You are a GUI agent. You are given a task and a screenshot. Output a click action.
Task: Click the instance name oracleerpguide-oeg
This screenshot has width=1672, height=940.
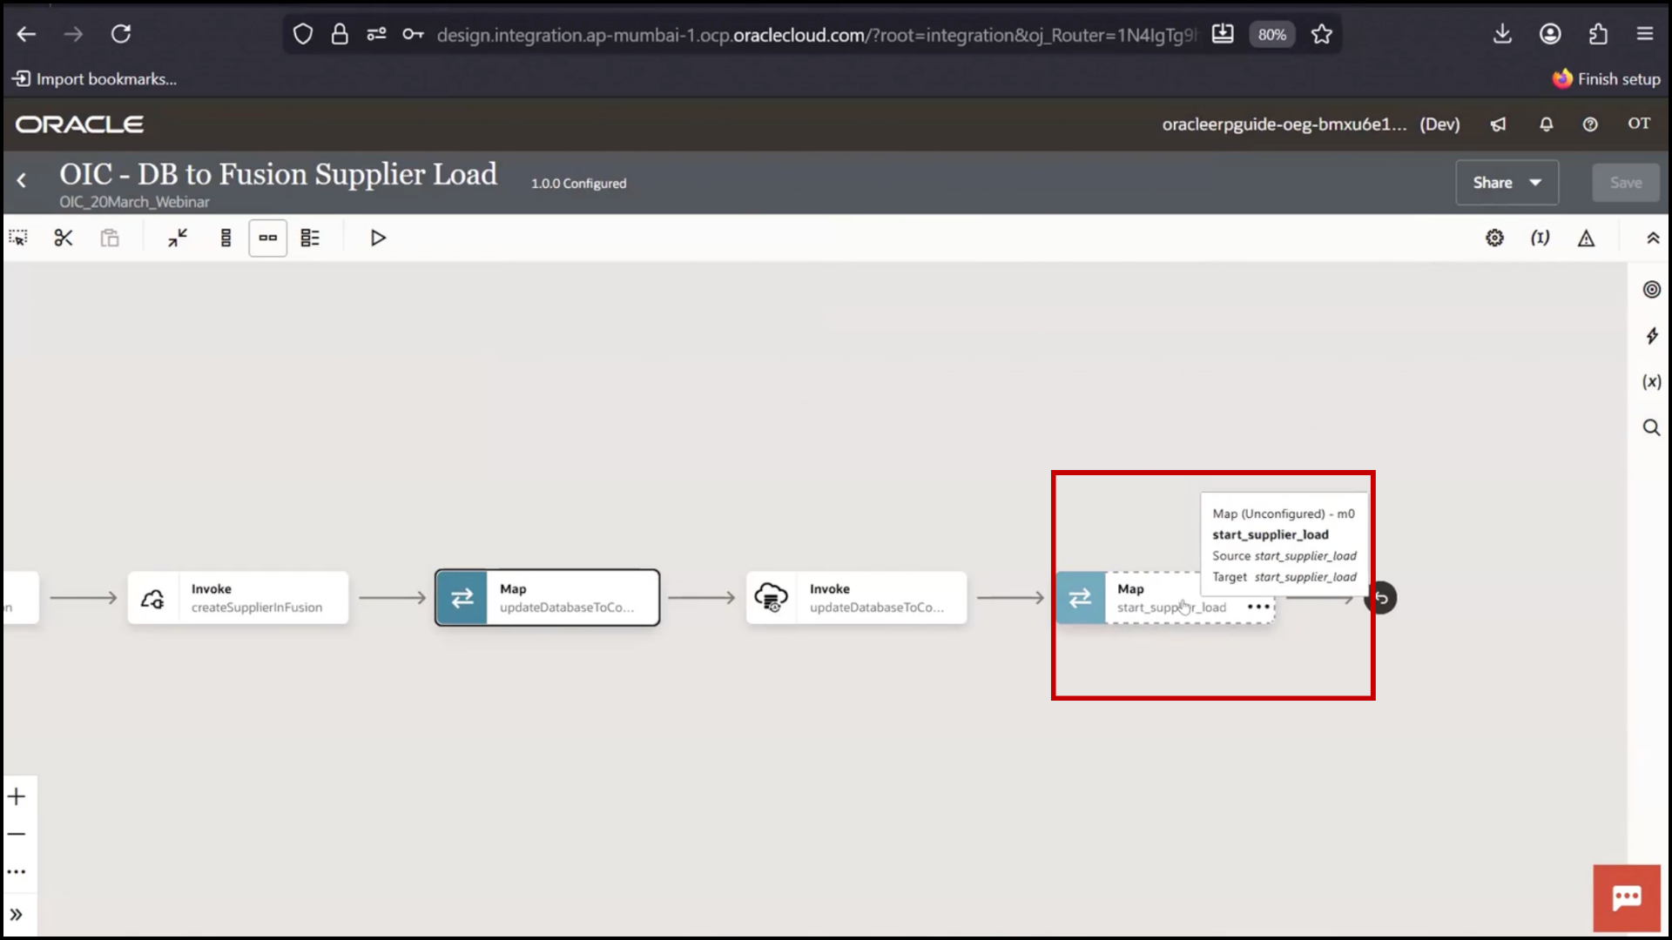pyautogui.click(x=1284, y=124)
